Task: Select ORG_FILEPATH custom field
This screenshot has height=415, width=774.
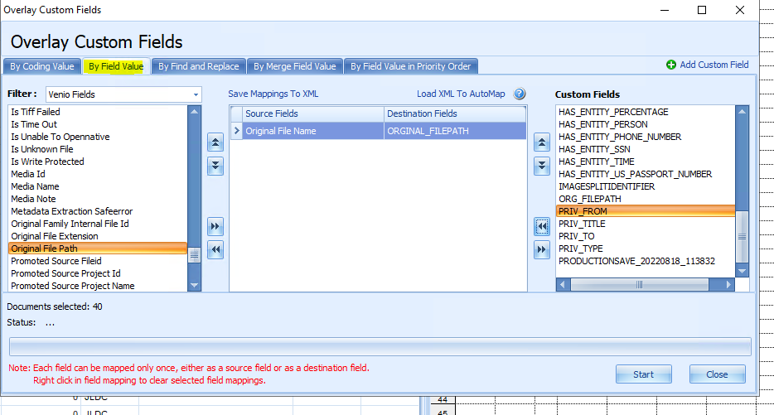Action: coord(646,199)
